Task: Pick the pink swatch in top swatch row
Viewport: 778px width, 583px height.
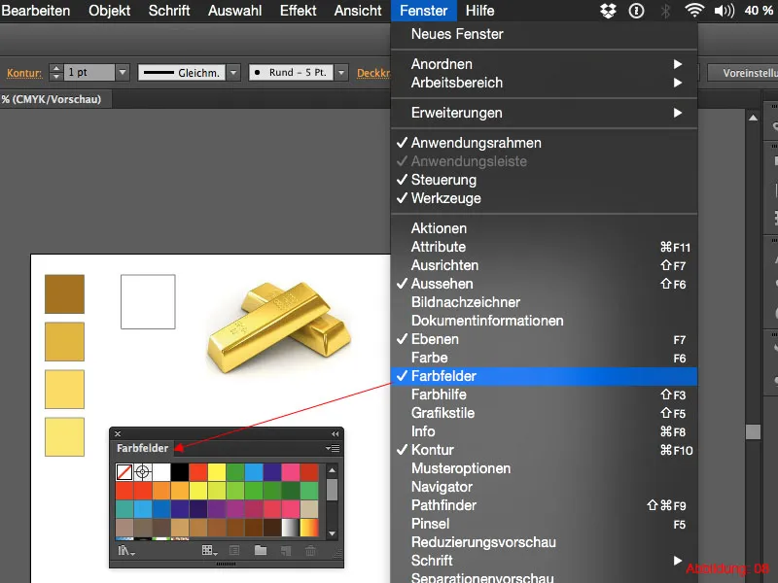Action: [x=290, y=472]
